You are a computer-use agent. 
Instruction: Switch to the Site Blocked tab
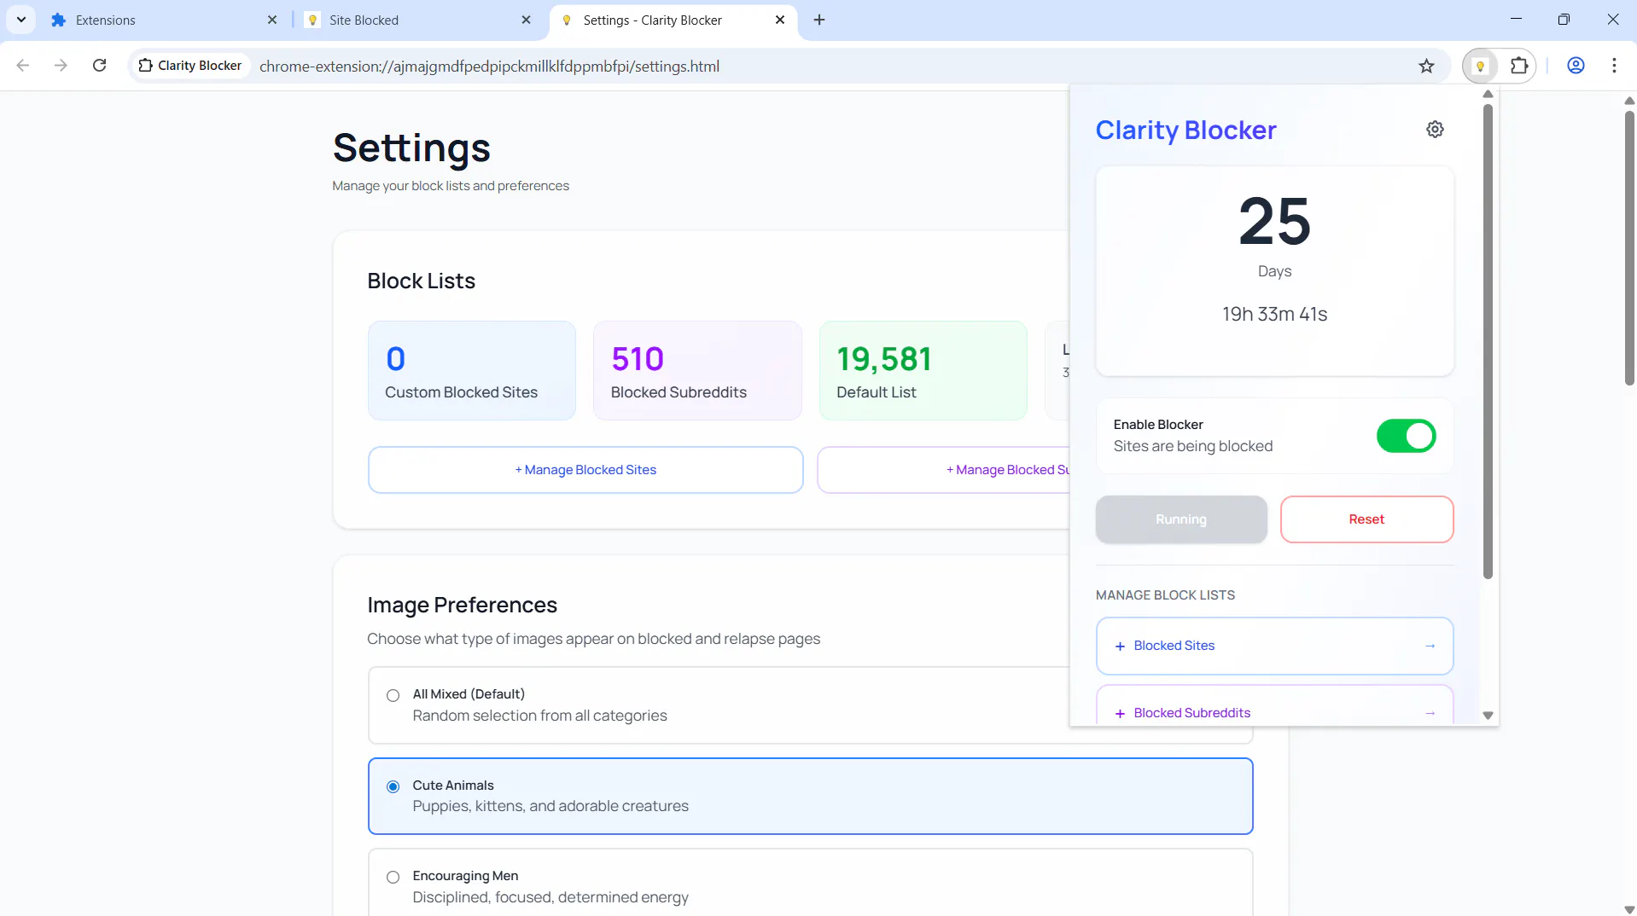click(x=418, y=20)
